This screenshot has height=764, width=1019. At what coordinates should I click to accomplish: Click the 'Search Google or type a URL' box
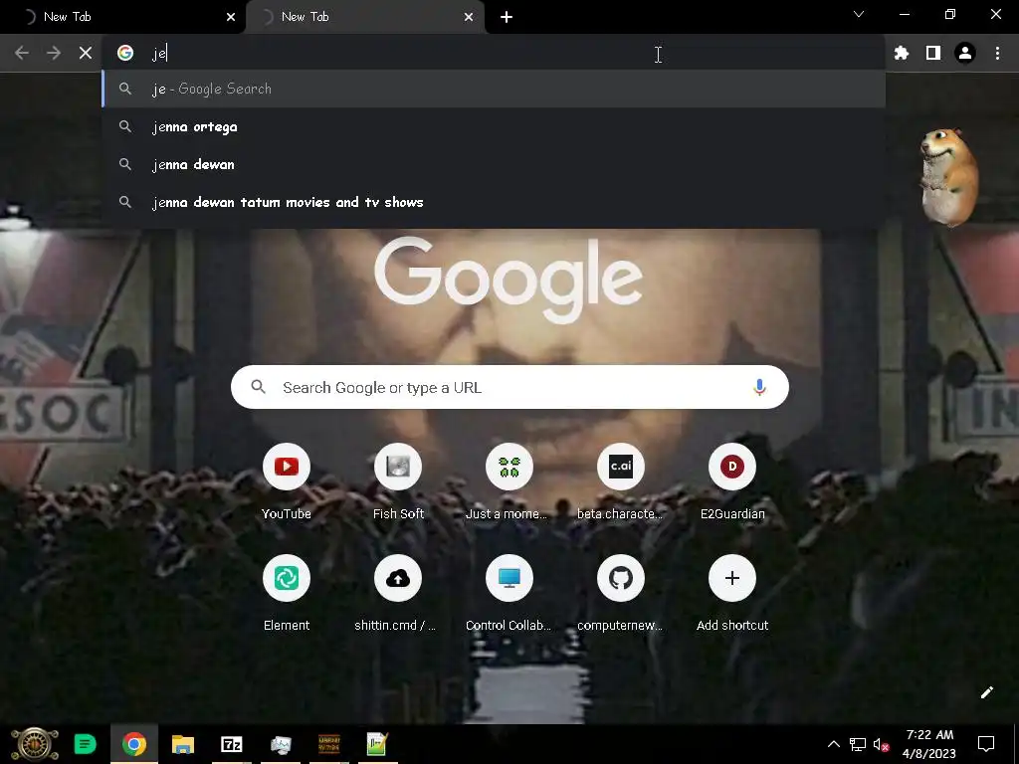tap(509, 387)
